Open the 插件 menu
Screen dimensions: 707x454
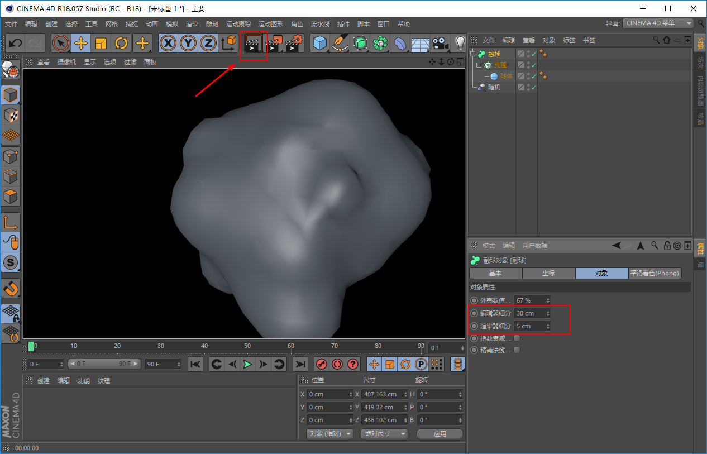343,24
